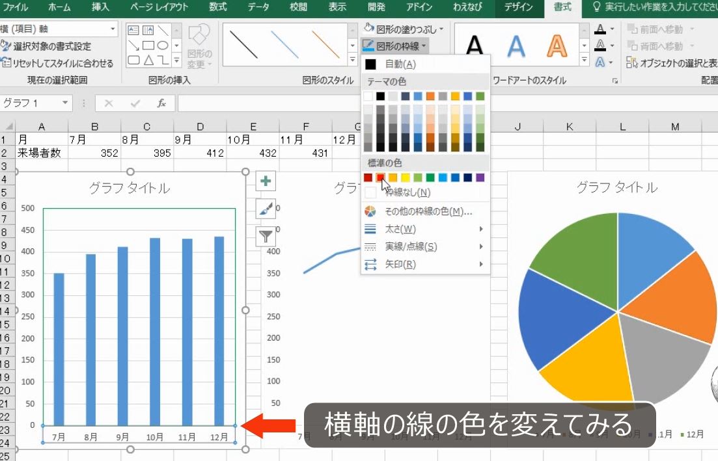Select the arrow line shape in gallery
Screen dimensions: 718x461
click(x=133, y=46)
